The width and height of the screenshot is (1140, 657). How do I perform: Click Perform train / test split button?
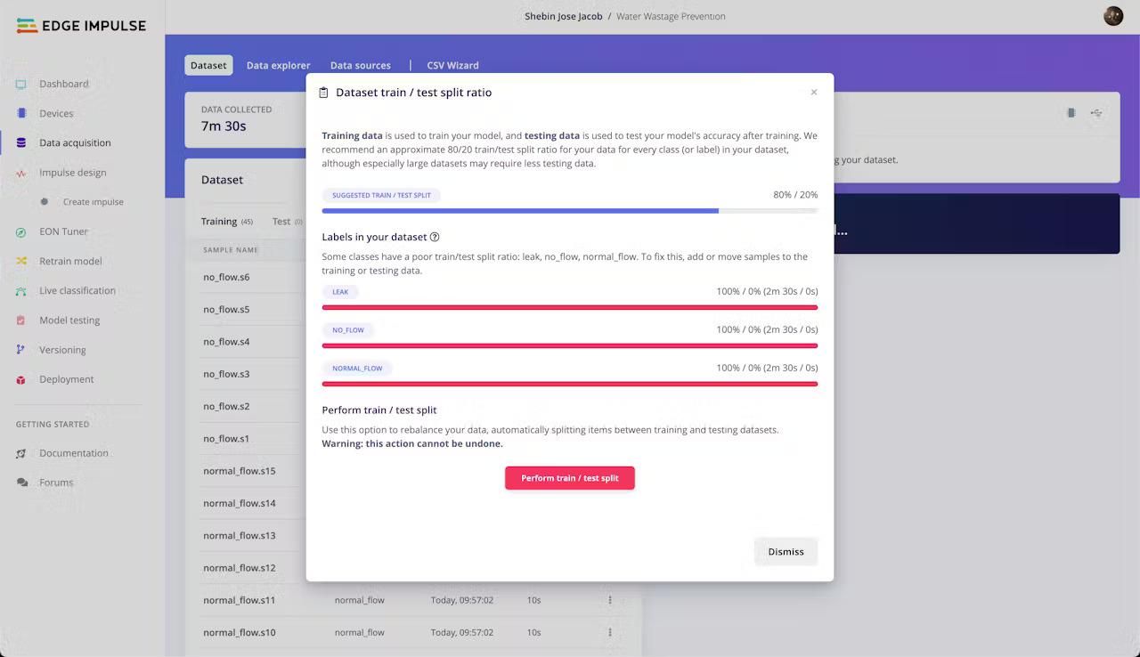coord(570,478)
